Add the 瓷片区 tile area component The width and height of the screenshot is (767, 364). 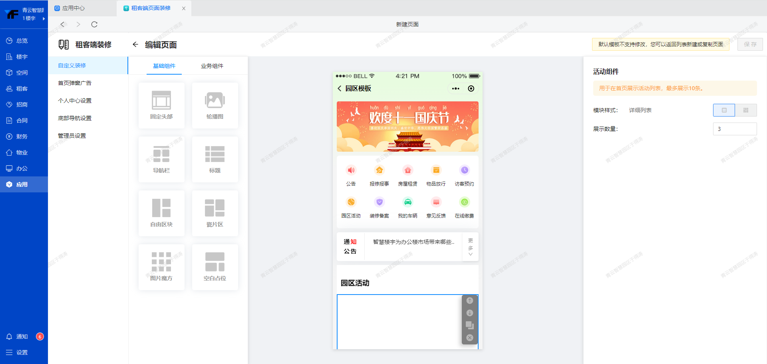click(215, 213)
